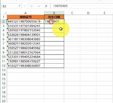Click the 出生日期 header cell
The width and height of the screenshot is (113, 103).
(x=54, y=17)
